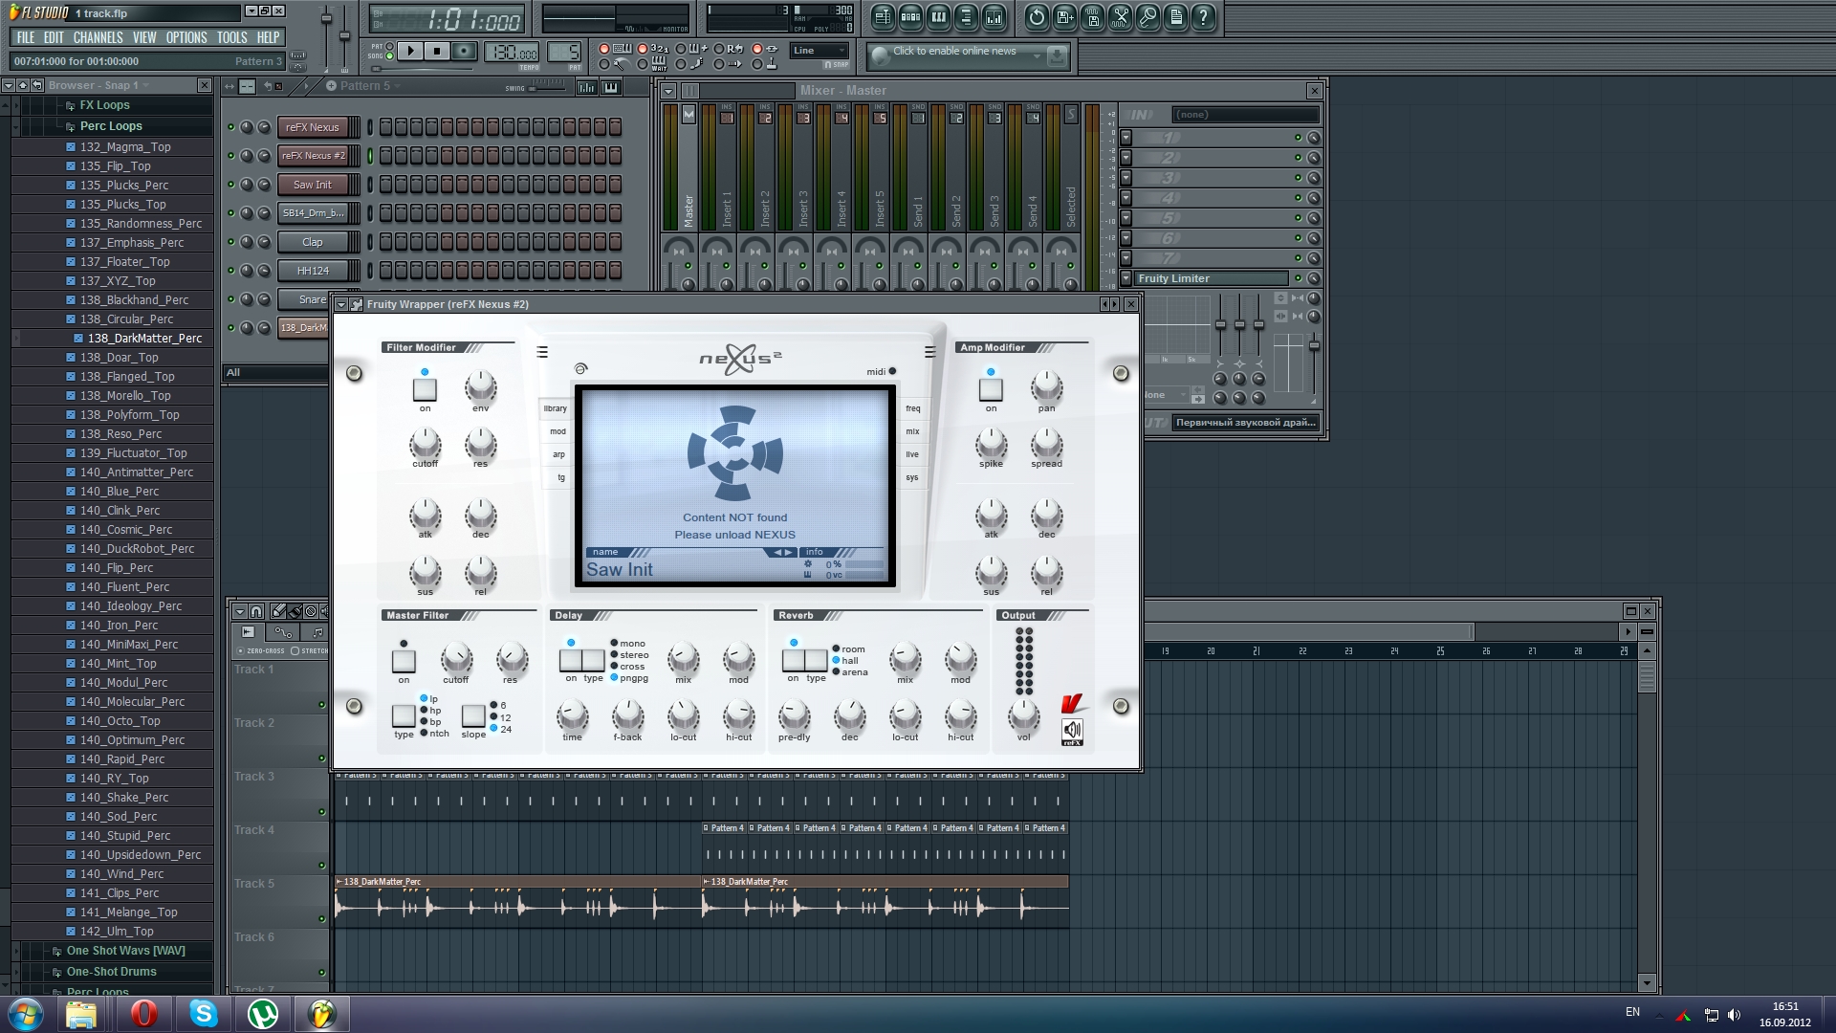Viewport: 1836px width, 1033px height.
Task: Open uTorrent from the Windows taskbar
Action: (263, 1013)
